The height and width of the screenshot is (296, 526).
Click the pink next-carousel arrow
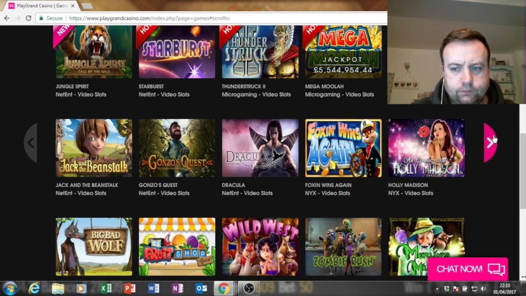tap(490, 143)
